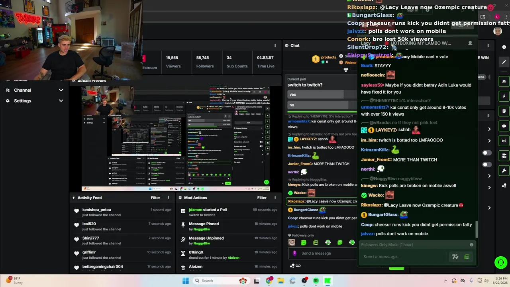Open the wrench tools icon in sidebar
Image resolution: width=510 pixels, height=287 pixels.
click(504, 171)
